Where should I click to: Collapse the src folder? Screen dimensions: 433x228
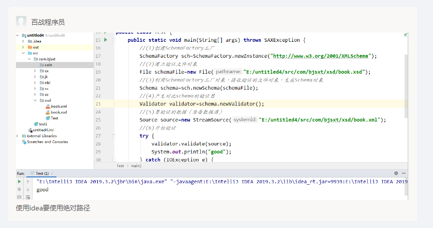[x=23, y=53]
